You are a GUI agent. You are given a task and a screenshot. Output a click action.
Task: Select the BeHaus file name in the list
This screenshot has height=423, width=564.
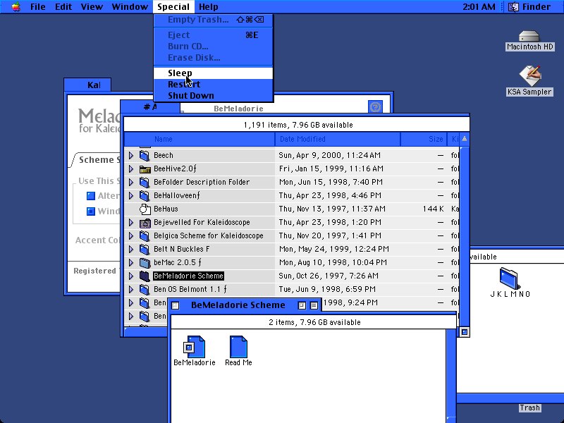(166, 209)
